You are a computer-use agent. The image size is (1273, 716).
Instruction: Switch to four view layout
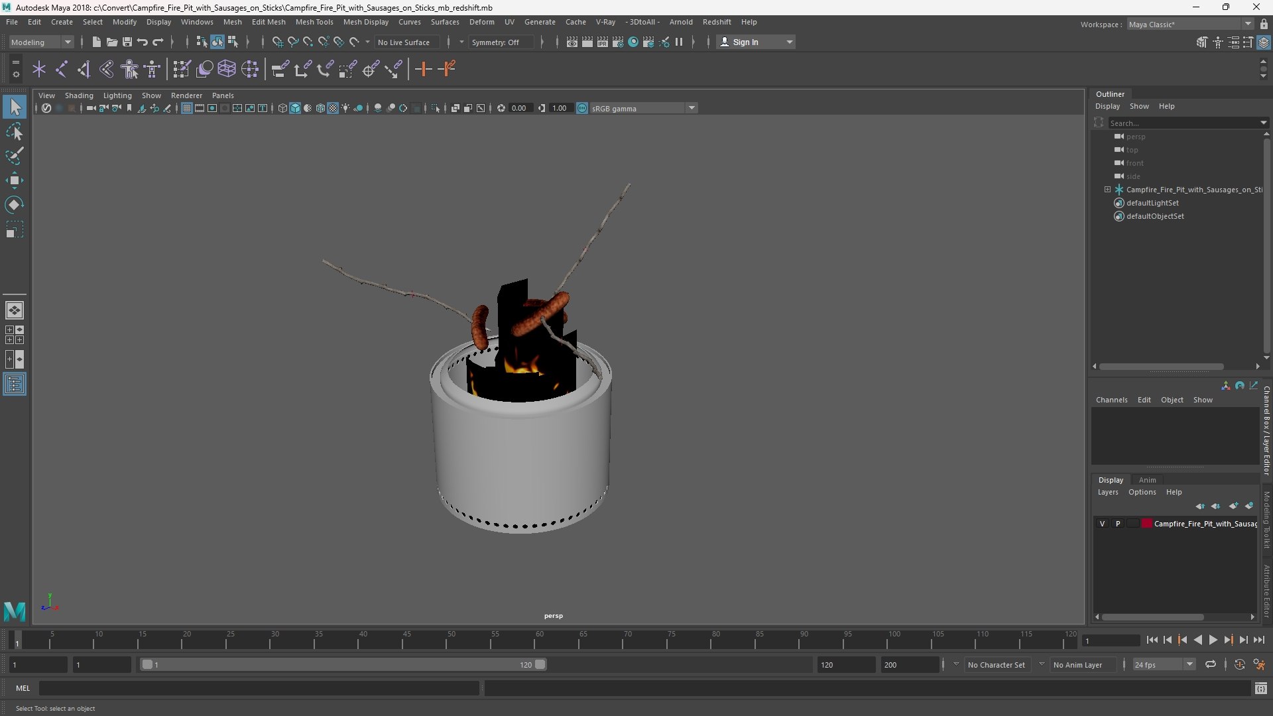[x=15, y=335]
